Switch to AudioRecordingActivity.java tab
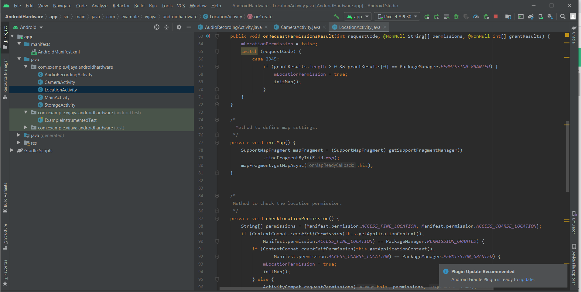Screen dimensions: 581x292 tap(233, 27)
